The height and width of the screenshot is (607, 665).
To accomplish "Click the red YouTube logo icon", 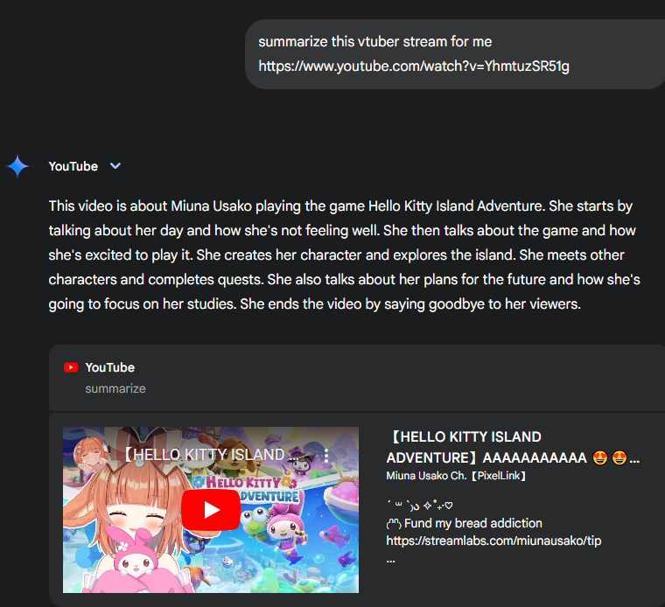I will pos(71,367).
